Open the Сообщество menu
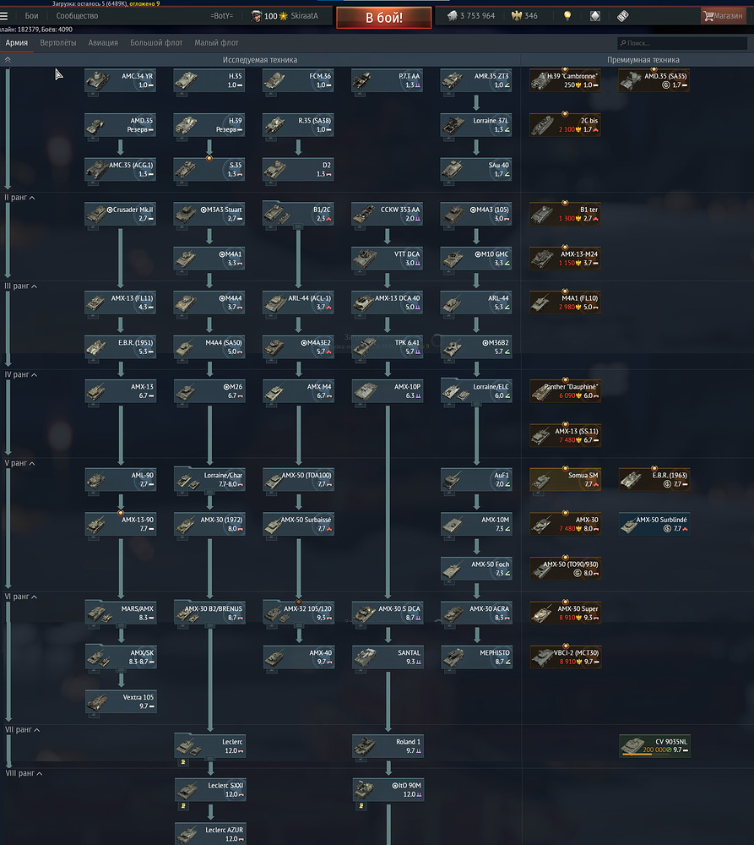754x845 pixels. click(x=77, y=15)
